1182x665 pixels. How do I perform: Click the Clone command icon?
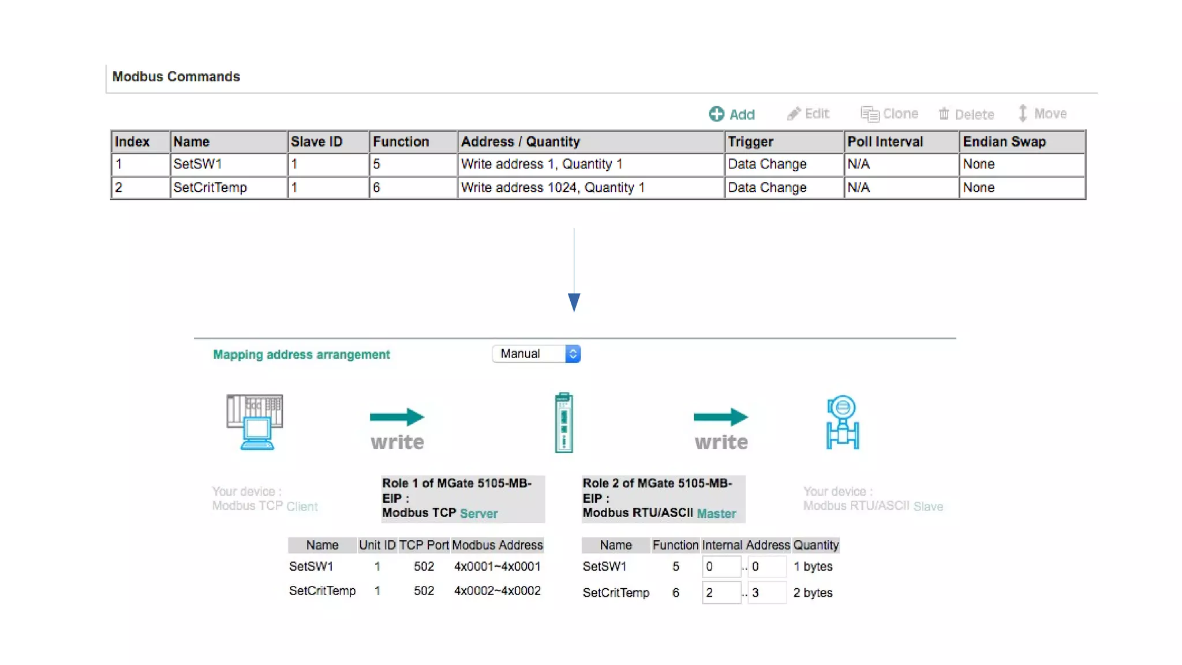point(869,114)
